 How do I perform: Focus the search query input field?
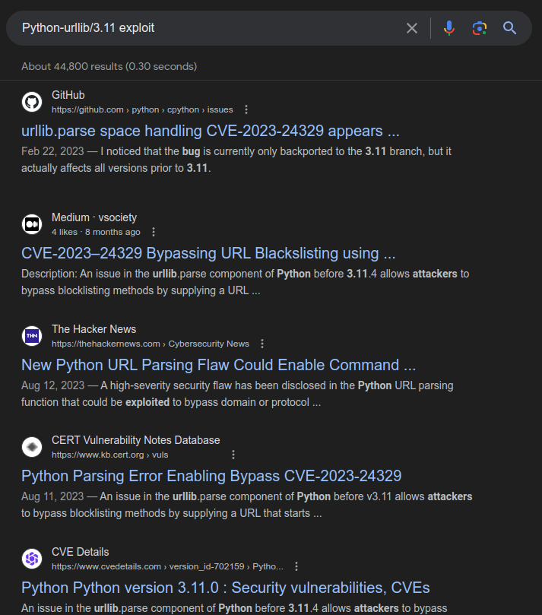click(x=205, y=28)
